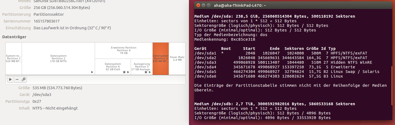
Task: Click /dev/sda5 row in terminal
Action: (287, 72)
